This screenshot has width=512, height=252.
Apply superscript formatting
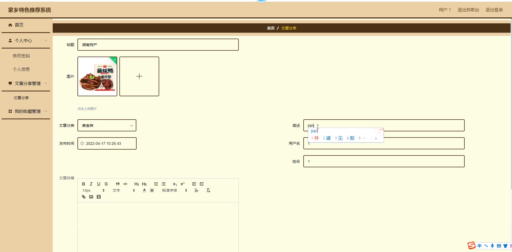[182, 184]
